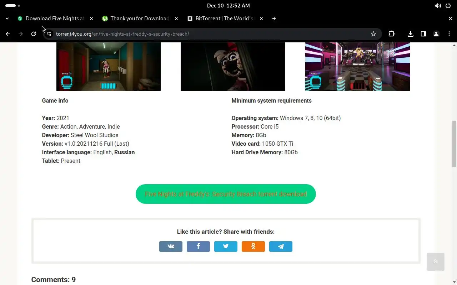Switch to the Download Five Nights tab
Viewport: 457px width, 285px height.
click(55, 19)
